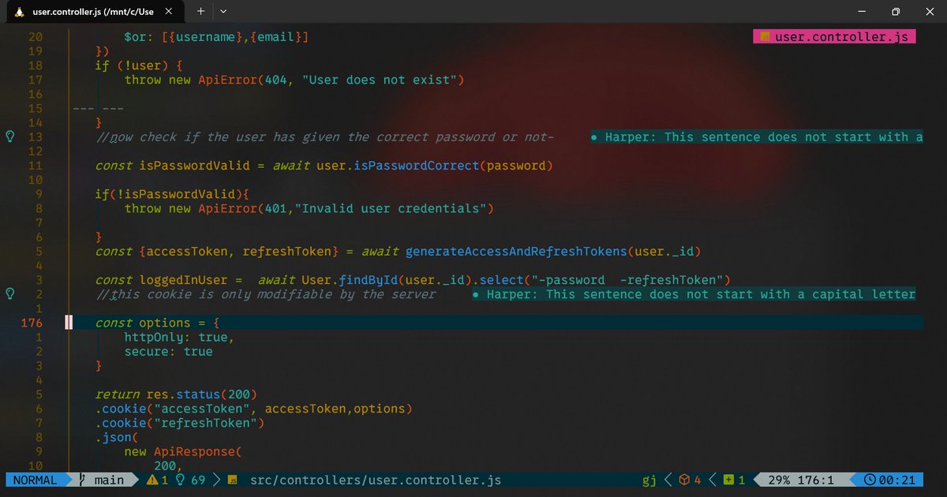Click the lightbulb hint icon next to line 13
Screen dimensions: 947x497
click(10, 137)
